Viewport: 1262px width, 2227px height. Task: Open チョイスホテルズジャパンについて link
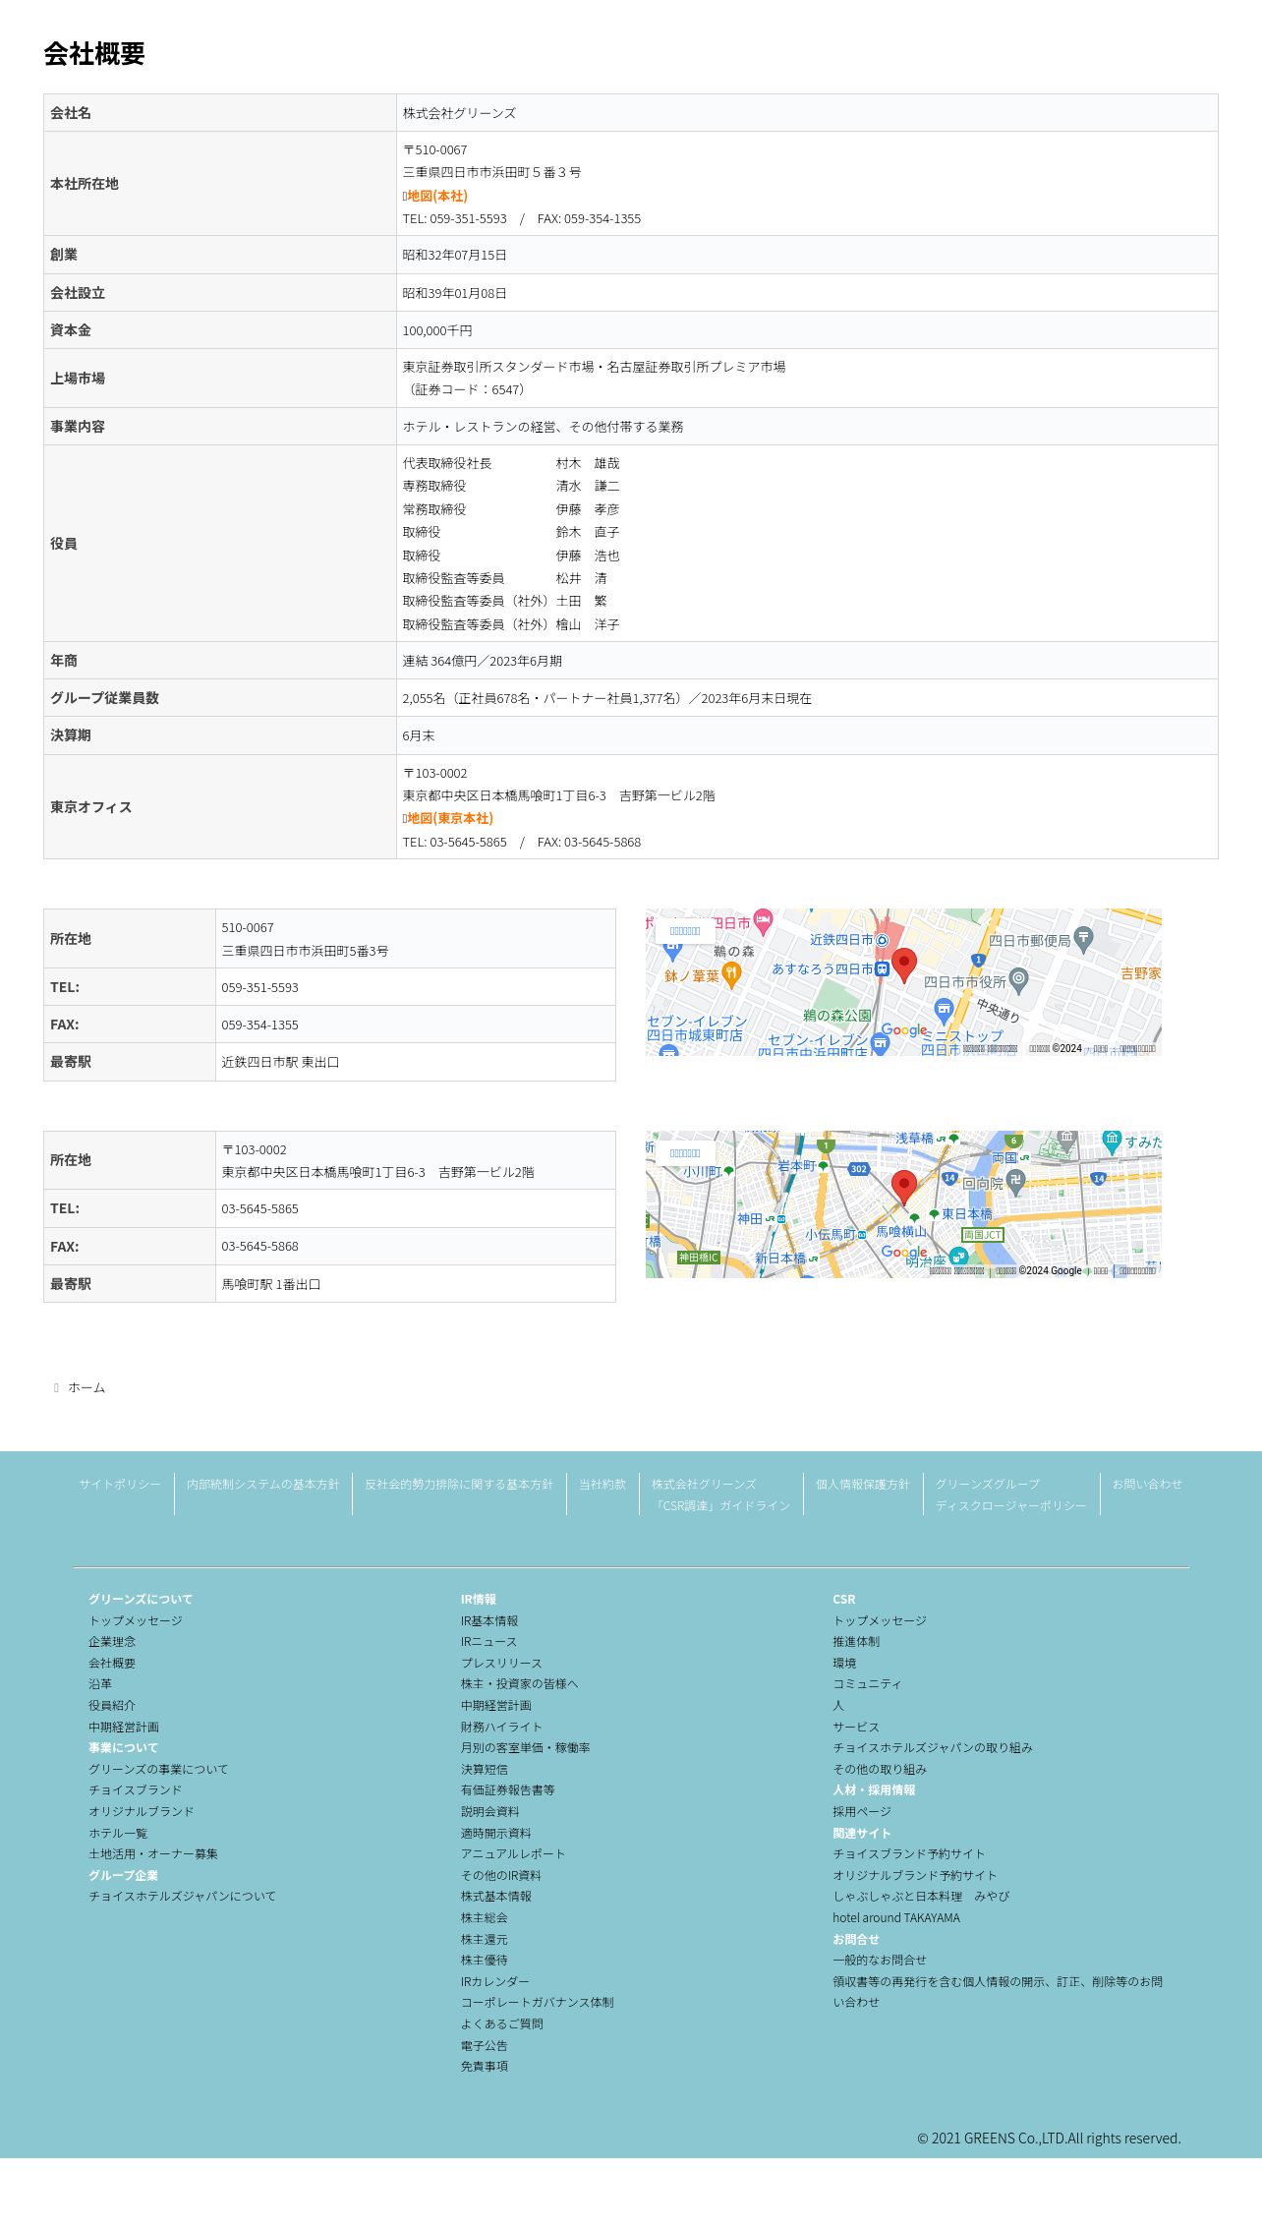183,1896
